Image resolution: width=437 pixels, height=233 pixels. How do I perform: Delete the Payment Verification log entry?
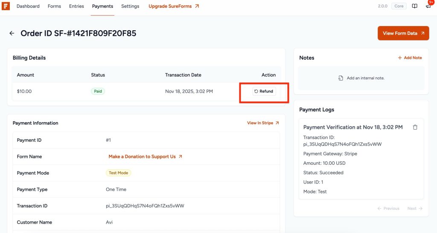click(415, 127)
